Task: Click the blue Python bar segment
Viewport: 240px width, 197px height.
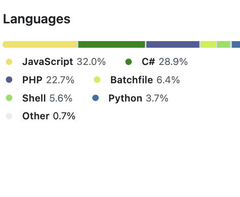Action: (x=236, y=44)
